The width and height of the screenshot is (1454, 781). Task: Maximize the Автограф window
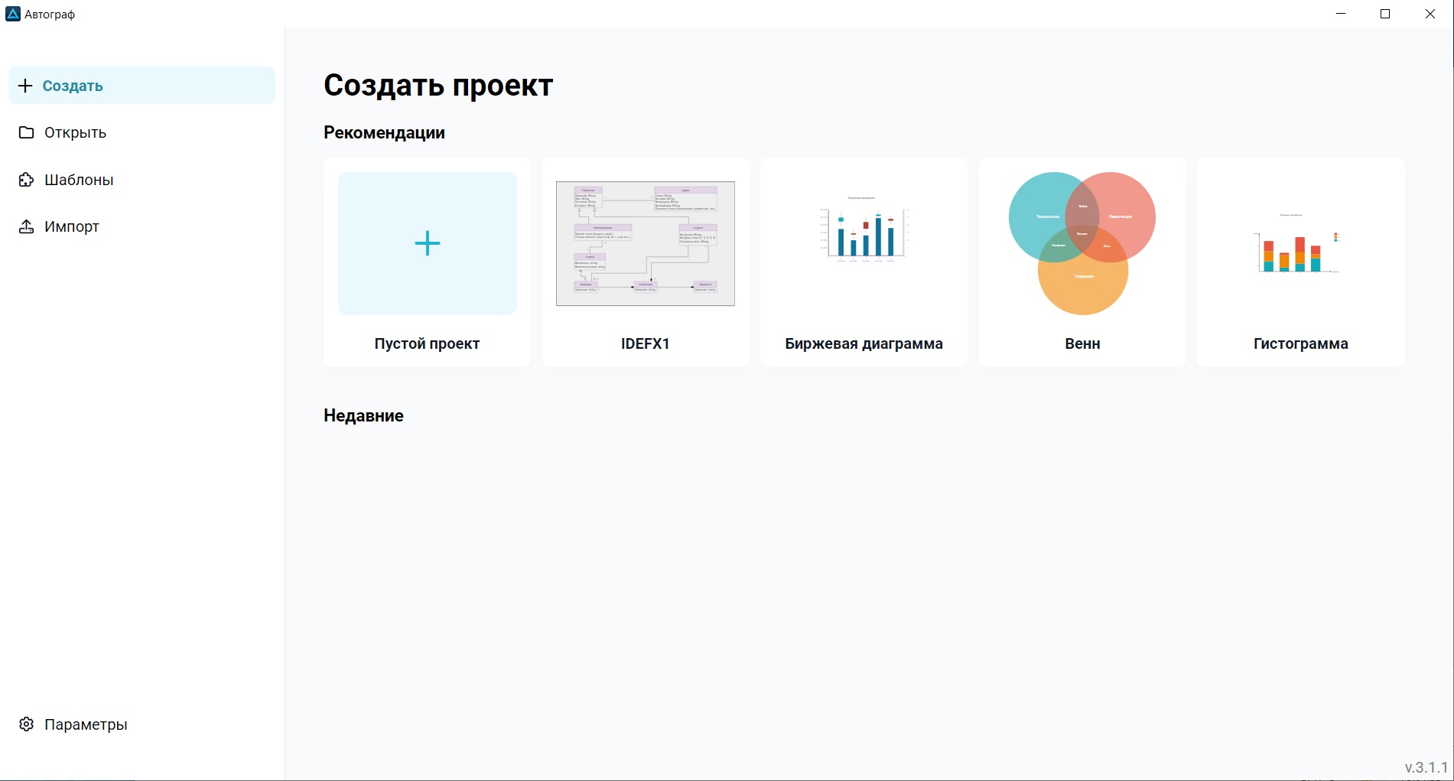[x=1385, y=14]
